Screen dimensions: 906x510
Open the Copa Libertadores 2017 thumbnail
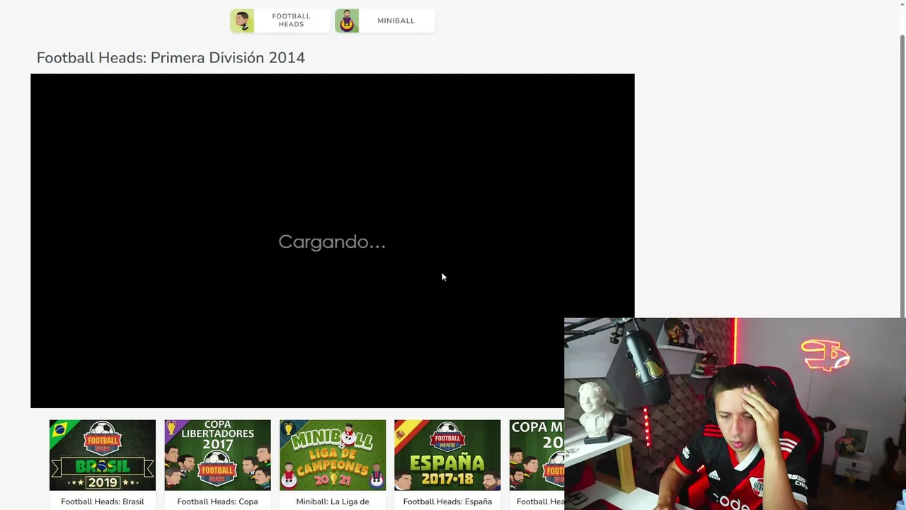(217, 455)
